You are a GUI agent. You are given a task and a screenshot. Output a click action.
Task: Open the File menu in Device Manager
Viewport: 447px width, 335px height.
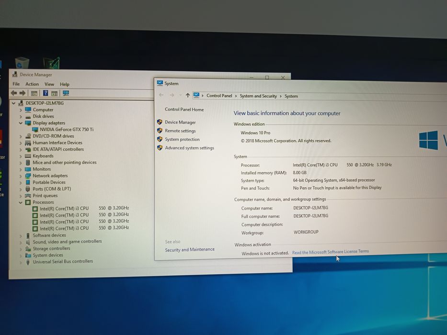[x=16, y=84]
